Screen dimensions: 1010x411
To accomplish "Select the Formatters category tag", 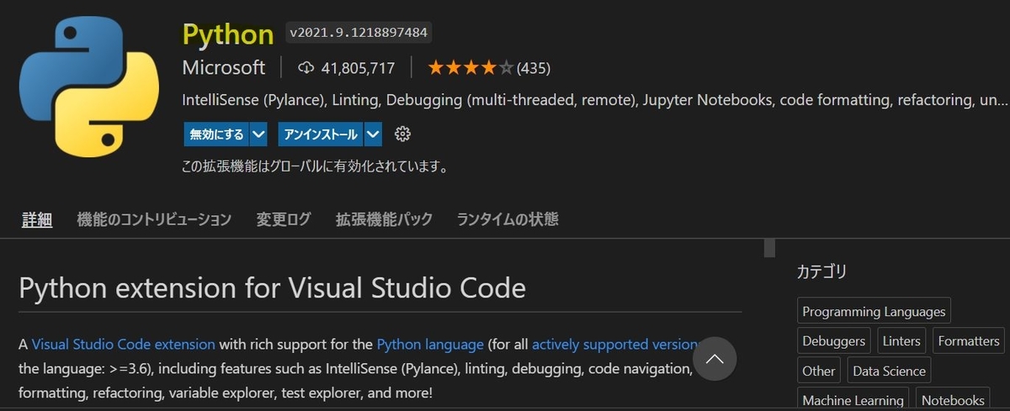I will 969,340.
